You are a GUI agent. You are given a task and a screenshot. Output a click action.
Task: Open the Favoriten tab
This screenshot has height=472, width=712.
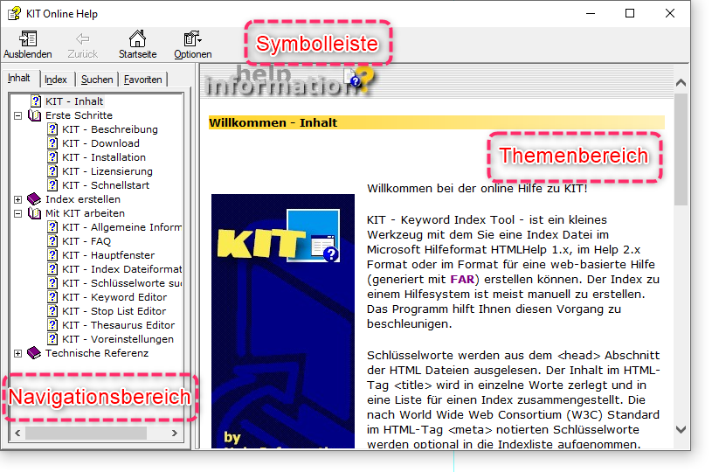click(x=142, y=80)
